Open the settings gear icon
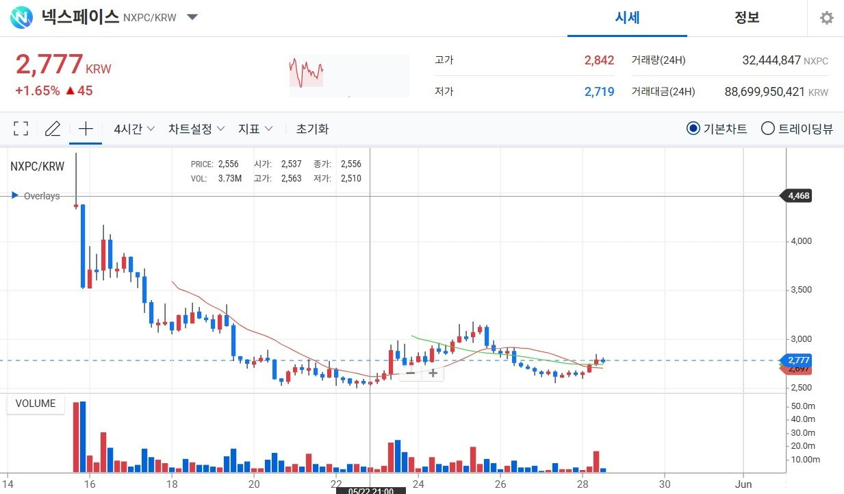This screenshot has width=844, height=494. tap(827, 18)
